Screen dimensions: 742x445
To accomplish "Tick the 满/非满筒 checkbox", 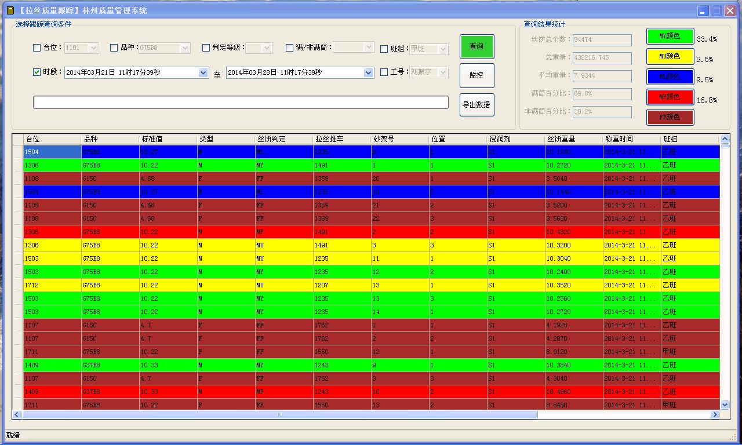I will (x=290, y=48).
